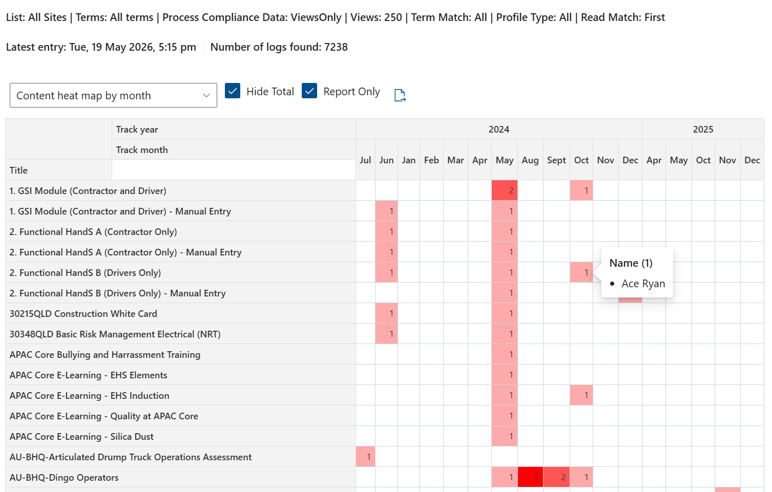
Task: Select the APAC Core E-Learning - Silica Dust row
Action: point(180,436)
